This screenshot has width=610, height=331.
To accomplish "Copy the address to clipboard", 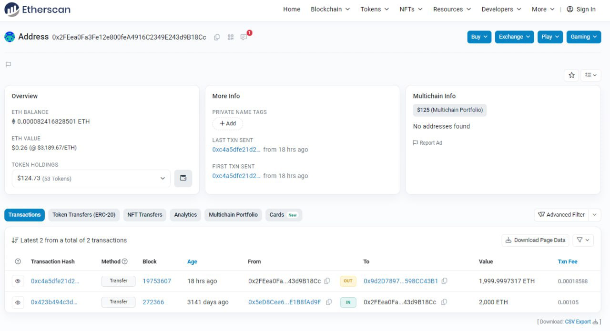I will point(217,37).
